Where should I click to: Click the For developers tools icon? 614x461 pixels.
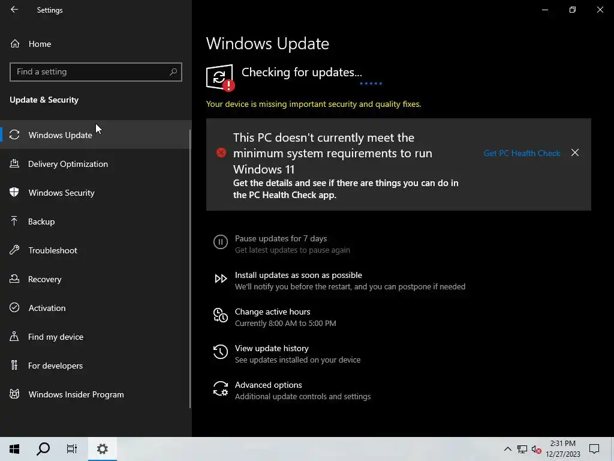14,365
